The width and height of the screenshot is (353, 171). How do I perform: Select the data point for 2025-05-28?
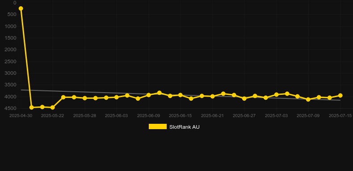(84, 98)
